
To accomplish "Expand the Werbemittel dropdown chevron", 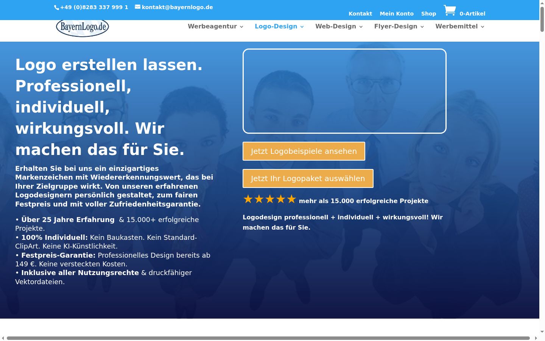I will pos(483,27).
